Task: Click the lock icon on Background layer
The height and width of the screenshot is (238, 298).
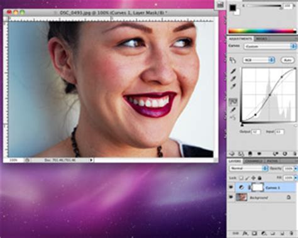Action: (x=289, y=197)
